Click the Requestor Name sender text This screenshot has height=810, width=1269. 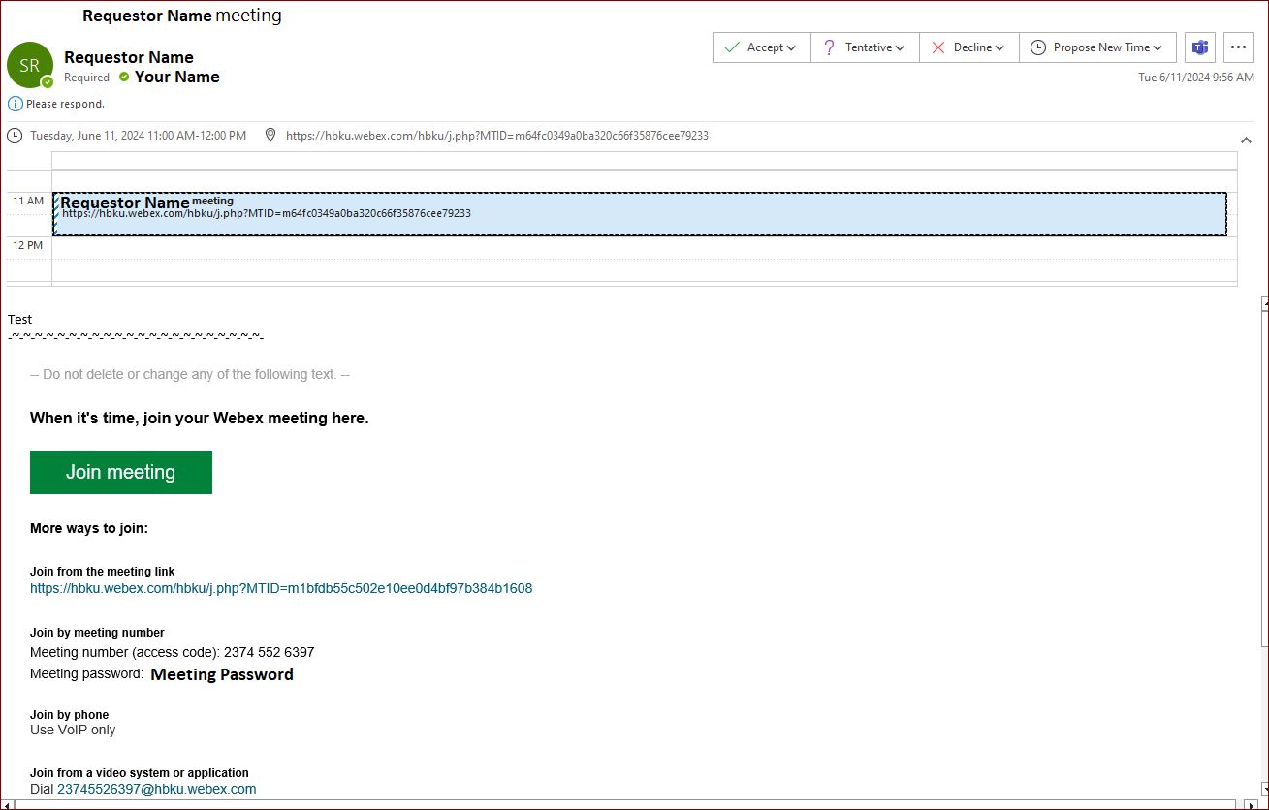point(129,57)
